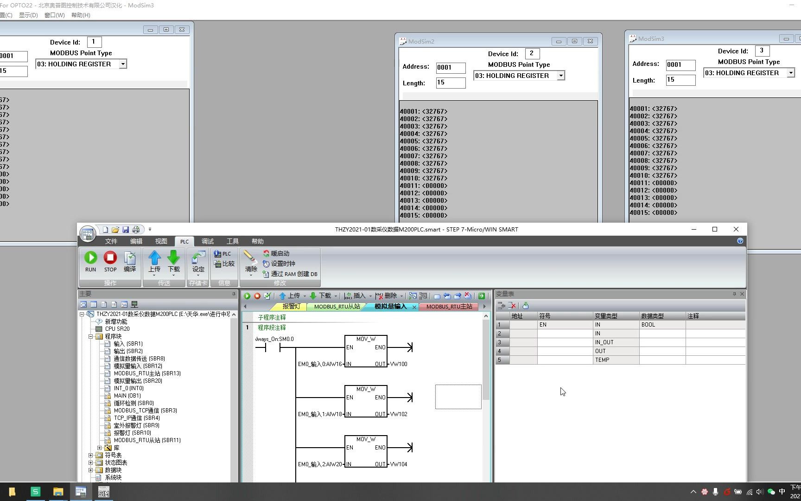The height and width of the screenshot is (501, 801).
Task: Click the PLC information icon in ribbon
Action: coord(222,254)
